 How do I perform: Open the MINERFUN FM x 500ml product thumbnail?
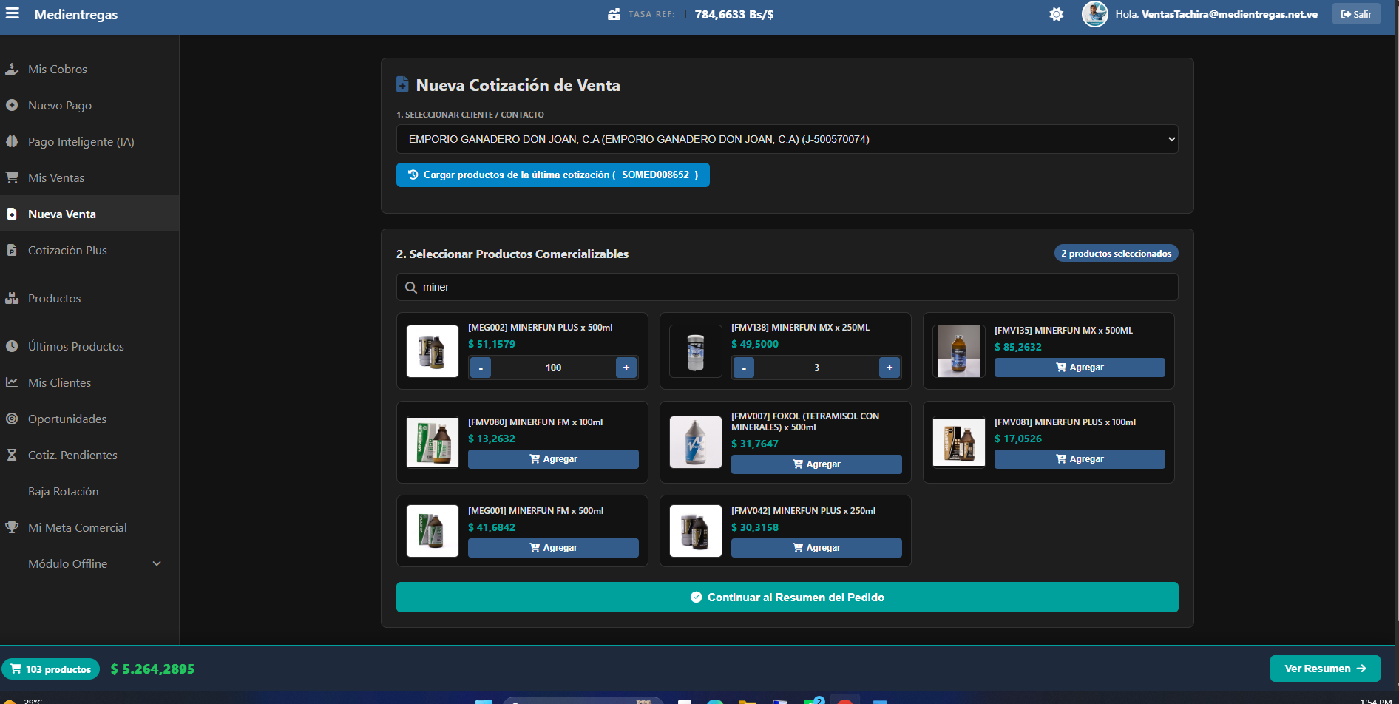[433, 531]
